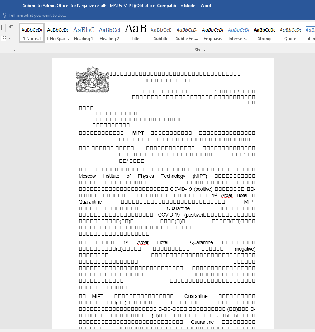Click the (MIPT) abbreviation in parentheses
This screenshot has height=332, width=315.
[200, 176]
